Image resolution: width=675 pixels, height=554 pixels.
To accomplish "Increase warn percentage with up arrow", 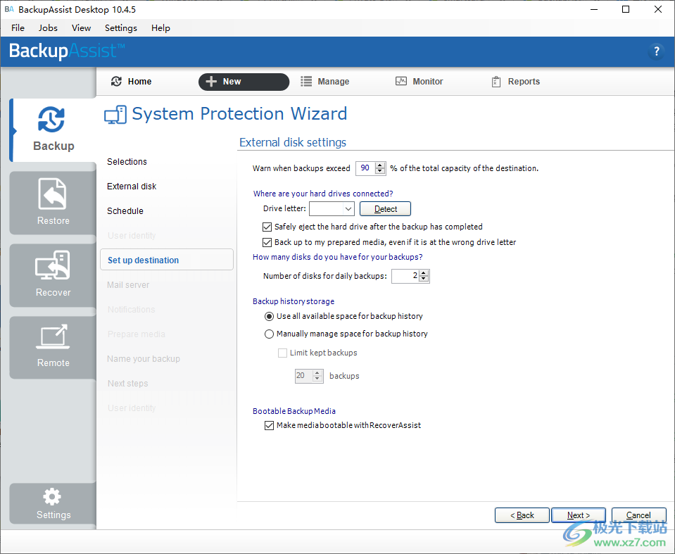I will (379, 165).
